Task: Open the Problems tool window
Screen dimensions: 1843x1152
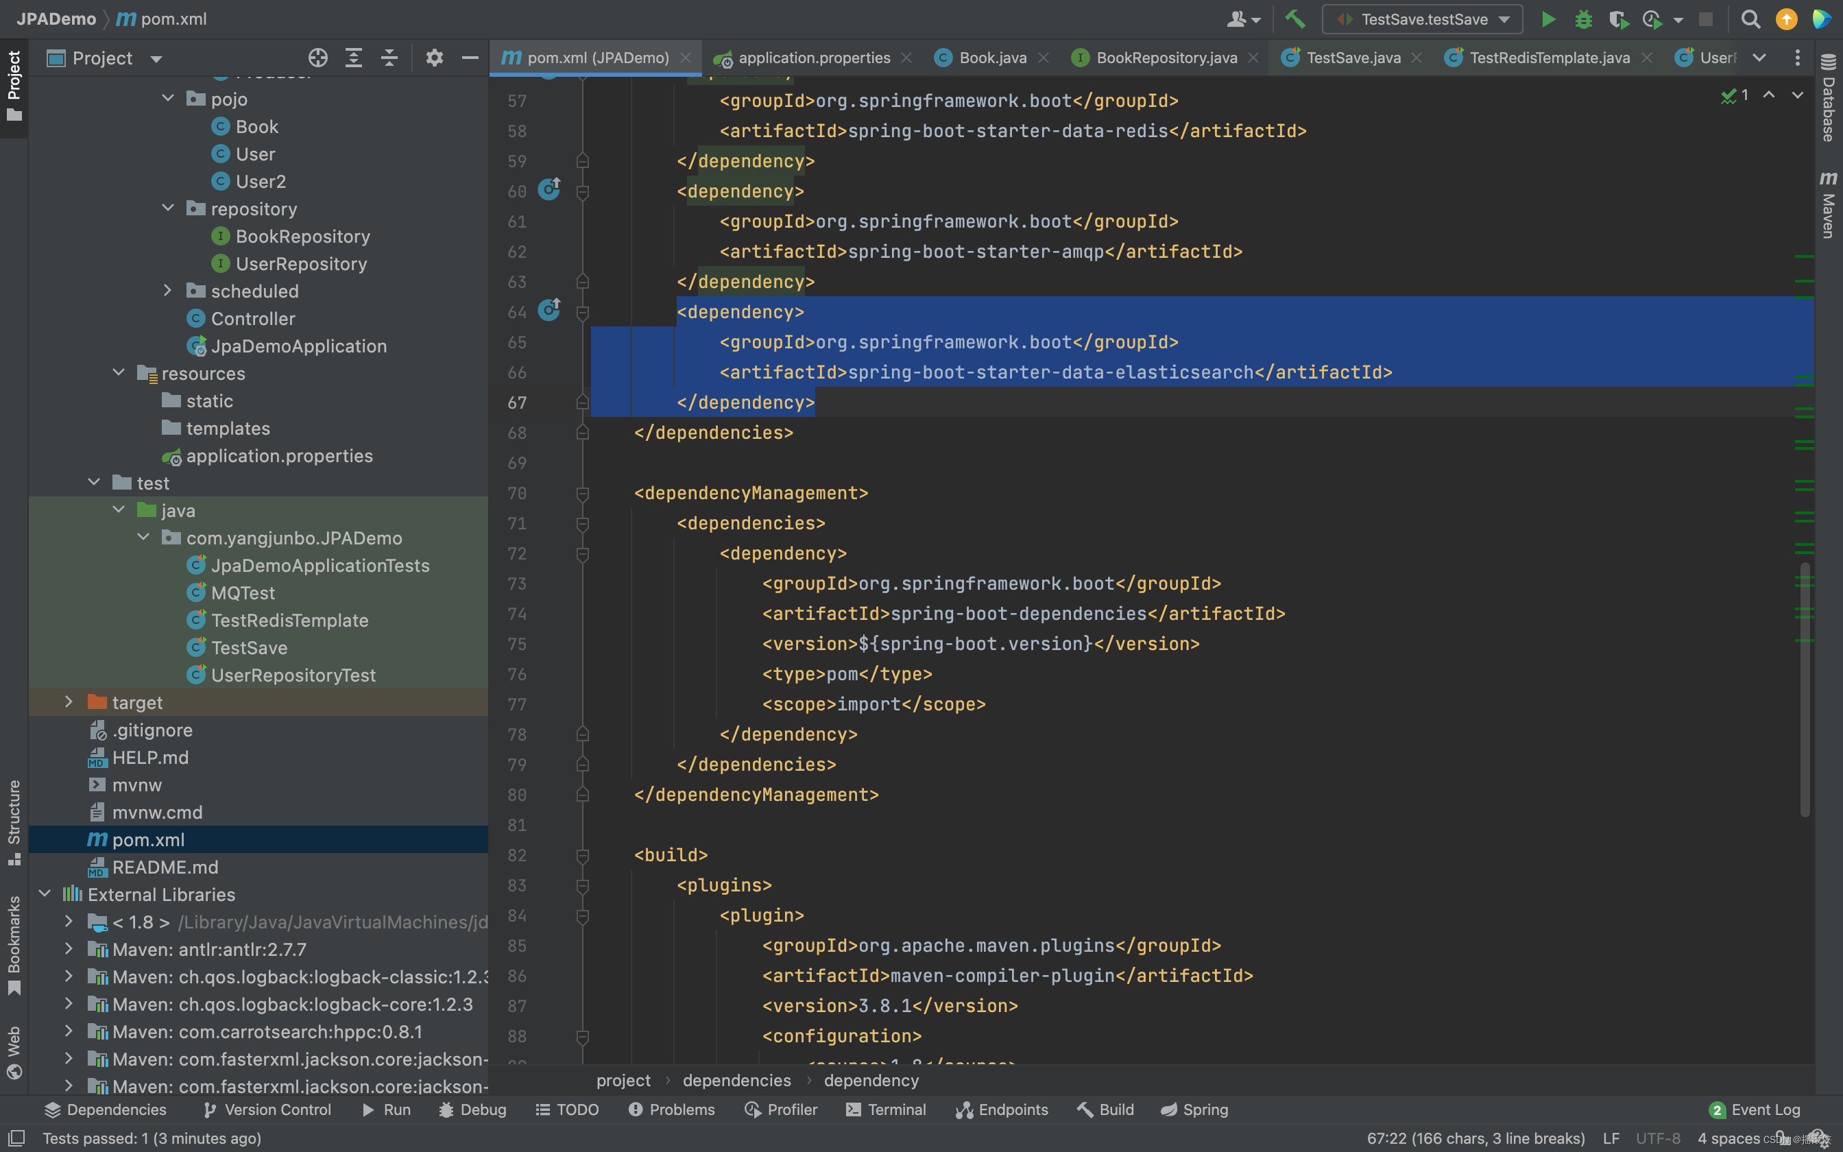Action: click(x=672, y=1109)
